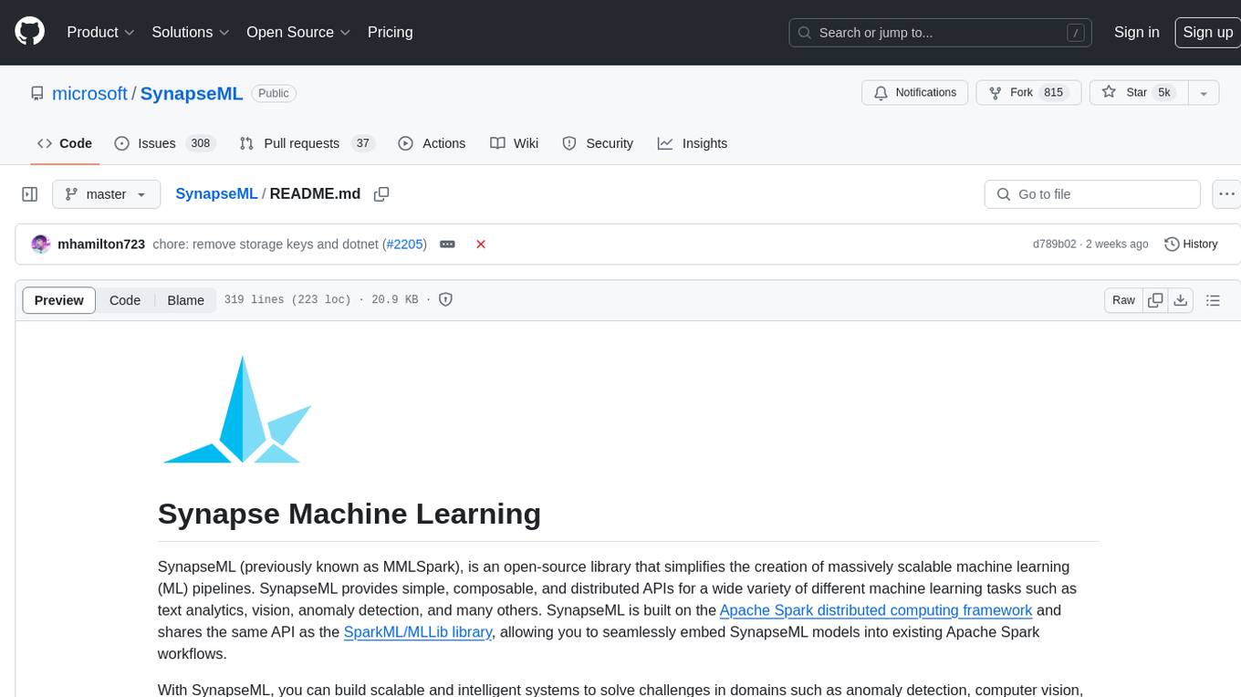1241x697 pixels.
Task: Open the Raw file view
Action: click(x=1123, y=300)
